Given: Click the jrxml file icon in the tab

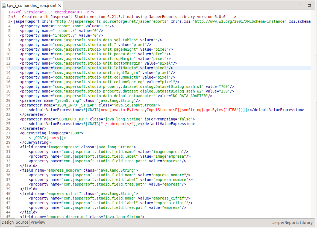Looking at the screenshot, I should tap(4, 6).
